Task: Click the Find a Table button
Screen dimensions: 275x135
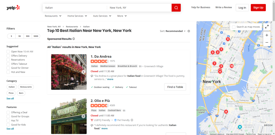Action: (x=175, y=87)
